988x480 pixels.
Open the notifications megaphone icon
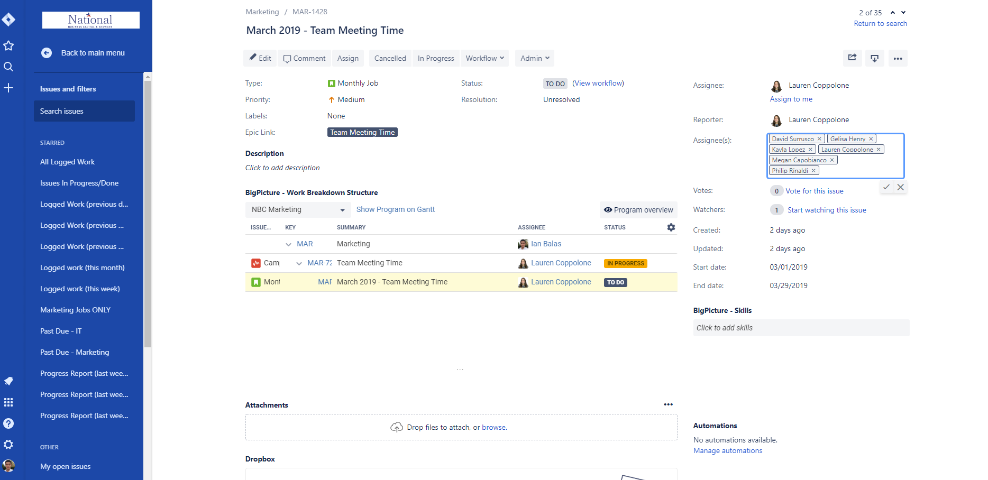(8, 381)
